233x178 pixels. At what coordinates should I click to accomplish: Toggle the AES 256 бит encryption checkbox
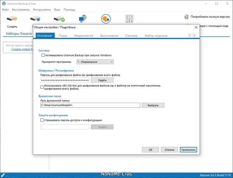tap(41, 87)
